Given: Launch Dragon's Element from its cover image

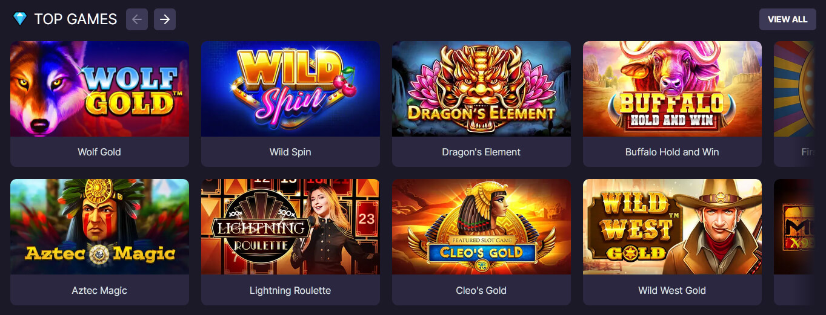Looking at the screenshot, I should coord(481,89).
